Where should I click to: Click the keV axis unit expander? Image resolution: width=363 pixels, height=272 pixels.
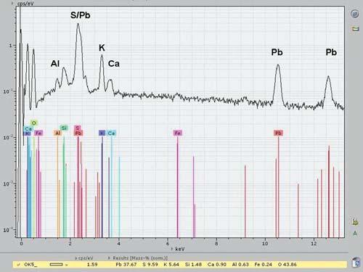172,249
